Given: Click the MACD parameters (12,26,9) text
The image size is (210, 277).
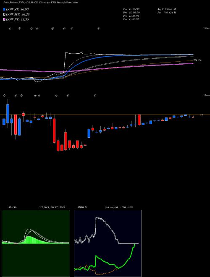Looking at the screenshot, I should click(51, 207).
